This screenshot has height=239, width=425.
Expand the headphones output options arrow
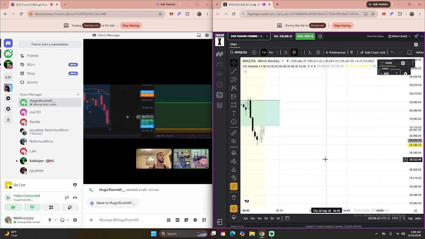click(68, 220)
